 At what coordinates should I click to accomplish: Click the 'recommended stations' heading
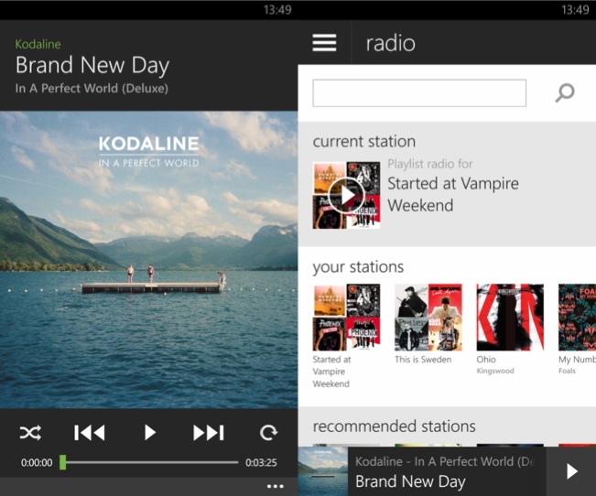[394, 426]
